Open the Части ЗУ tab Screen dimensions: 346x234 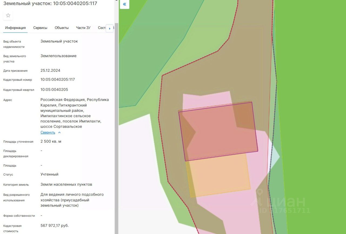(x=83, y=28)
